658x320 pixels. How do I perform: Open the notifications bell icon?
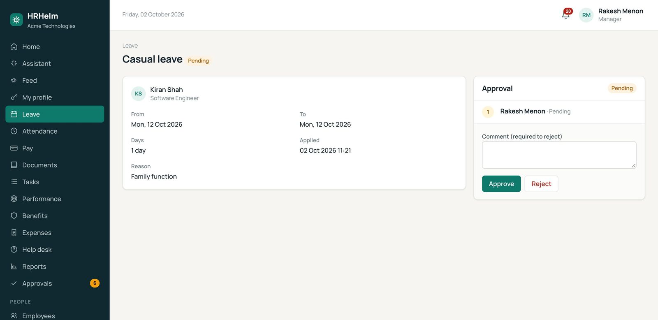(x=566, y=15)
